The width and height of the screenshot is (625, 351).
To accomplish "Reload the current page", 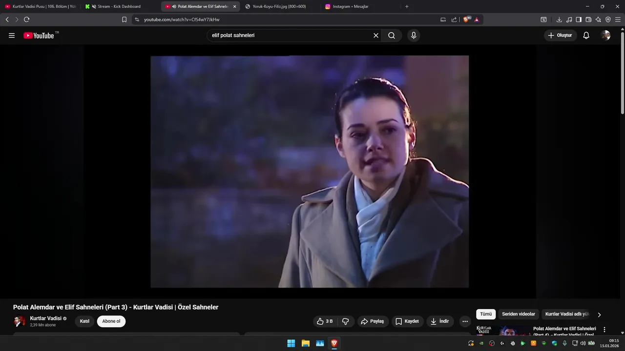I will (26, 19).
